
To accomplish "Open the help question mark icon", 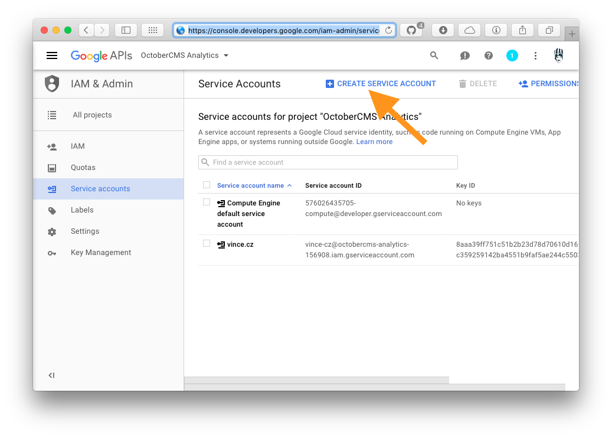I will click(488, 56).
